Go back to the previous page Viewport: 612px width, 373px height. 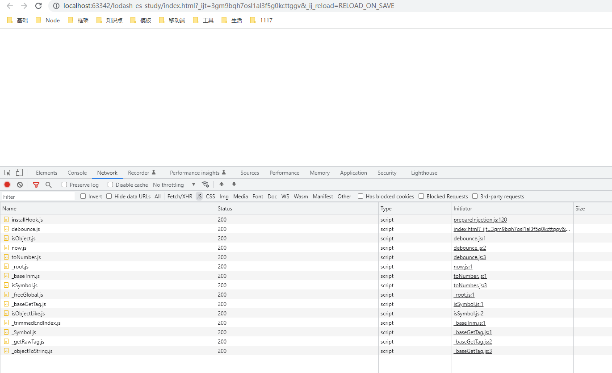click(9, 6)
